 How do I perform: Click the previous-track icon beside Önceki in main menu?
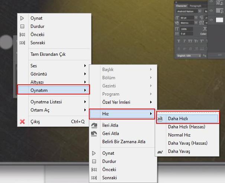click(x=22, y=35)
